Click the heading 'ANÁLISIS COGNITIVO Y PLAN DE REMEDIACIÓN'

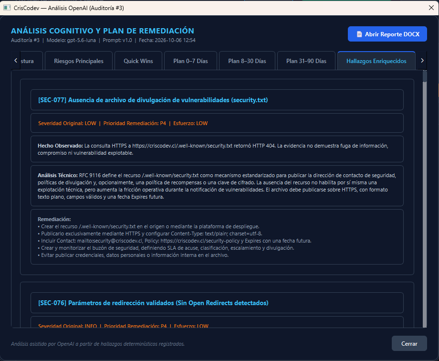click(103, 31)
